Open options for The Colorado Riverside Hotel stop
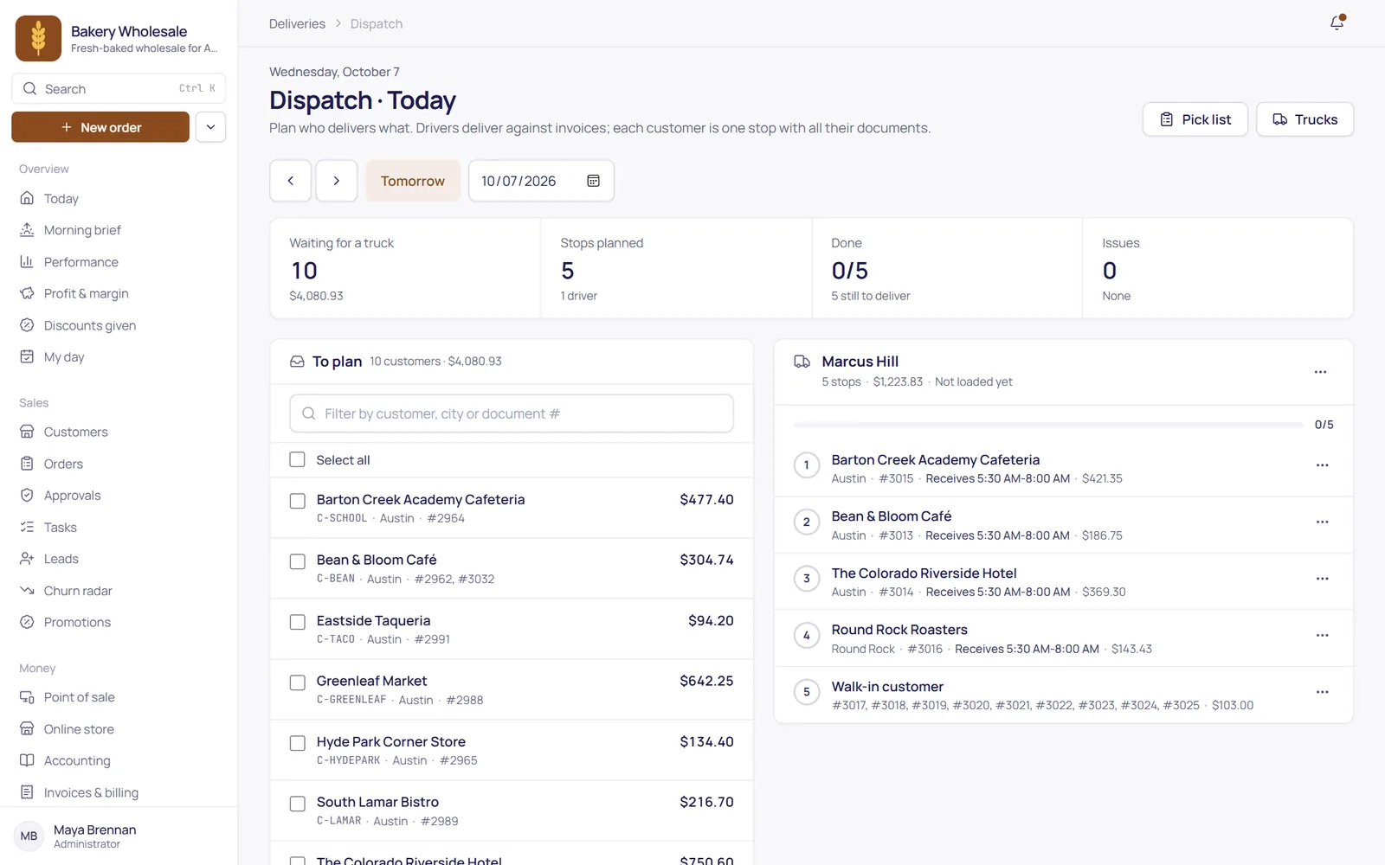 tap(1322, 579)
